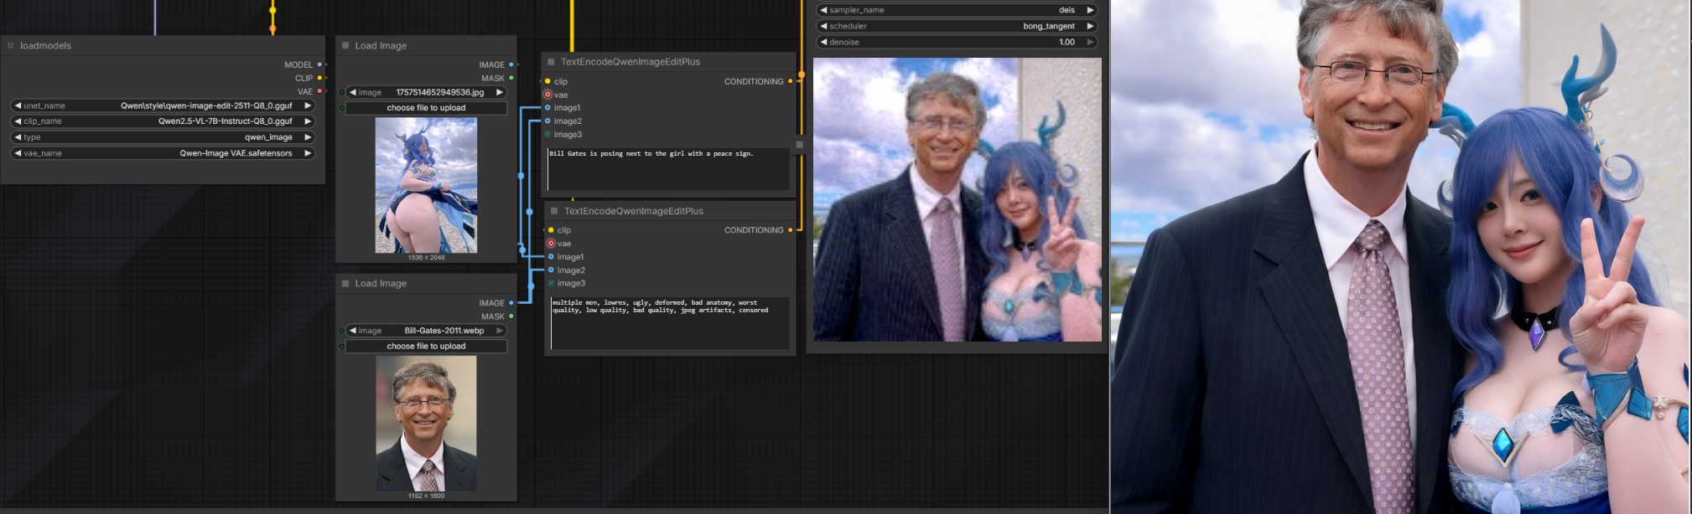Open the type qwen_image dropdown
This screenshot has width=1692, height=514.
(x=163, y=137)
